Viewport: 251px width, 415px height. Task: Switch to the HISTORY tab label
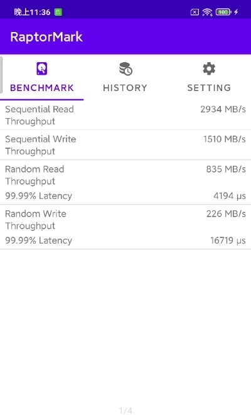(125, 88)
